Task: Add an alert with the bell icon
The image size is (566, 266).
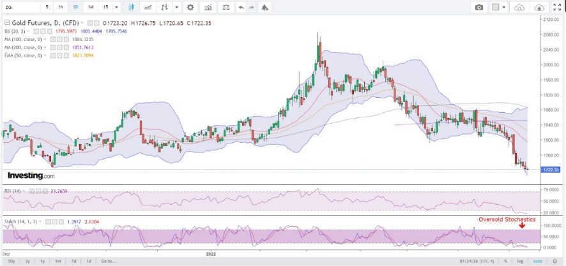Action: (x=265, y=7)
